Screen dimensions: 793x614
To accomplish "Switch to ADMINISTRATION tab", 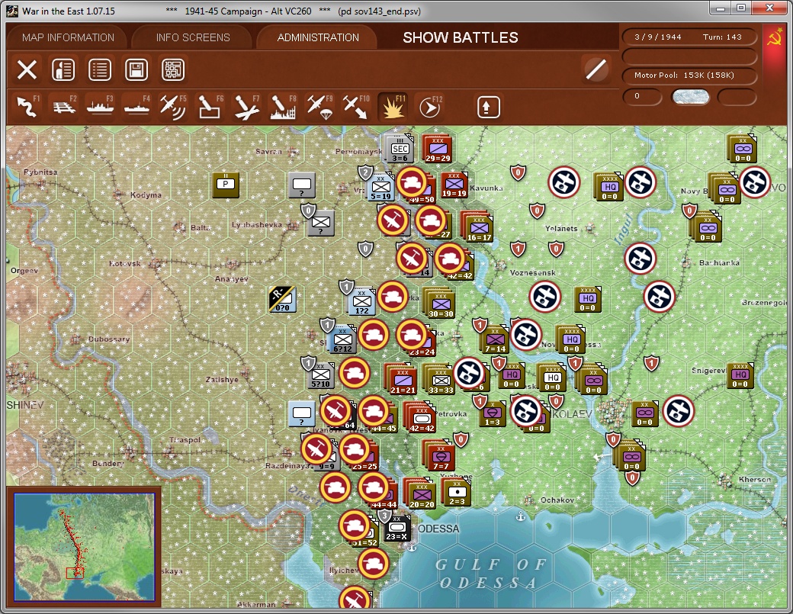I will click(x=318, y=37).
